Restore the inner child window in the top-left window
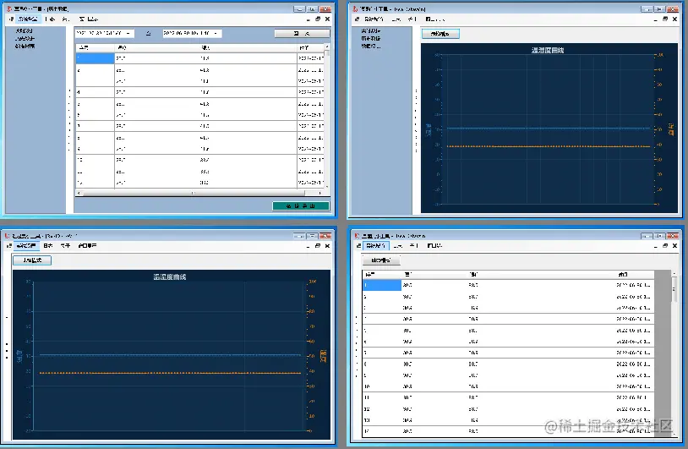The width and height of the screenshot is (688, 449). tap(318, 19)
